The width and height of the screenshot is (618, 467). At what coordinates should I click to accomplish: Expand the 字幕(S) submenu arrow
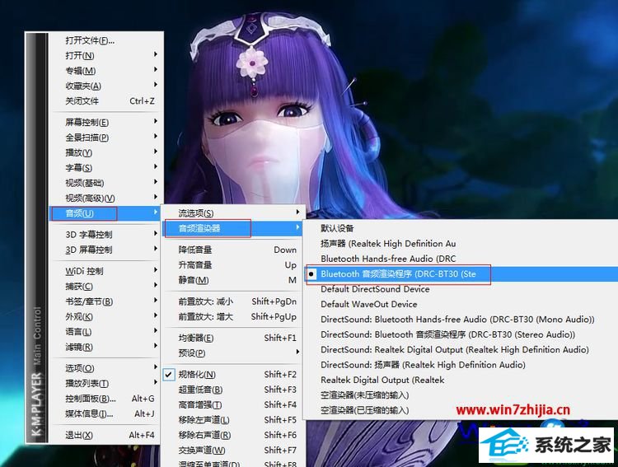156,166
